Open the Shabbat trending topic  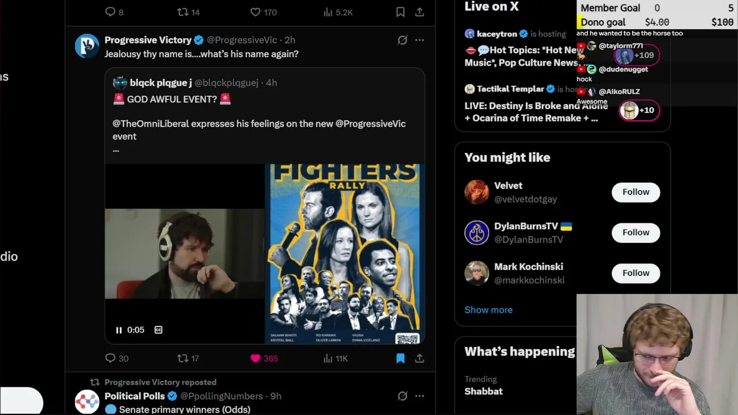coord(483,391)
